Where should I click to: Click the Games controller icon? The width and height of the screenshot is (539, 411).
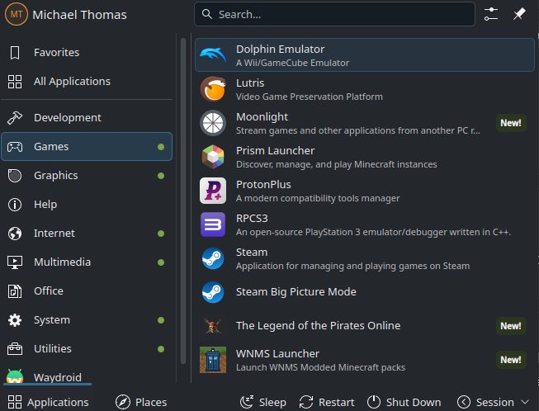point(15,147)
